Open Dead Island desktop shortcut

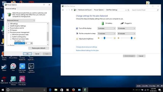[4, 80]
